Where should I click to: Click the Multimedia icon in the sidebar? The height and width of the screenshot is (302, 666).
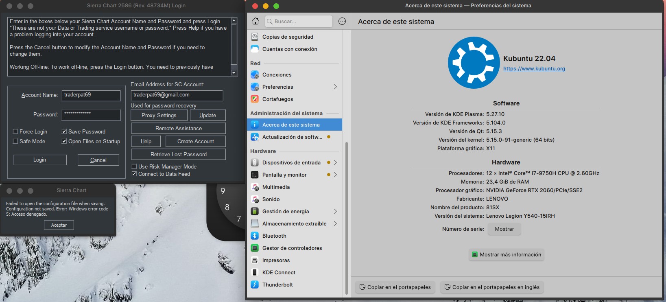pos(255,187)
